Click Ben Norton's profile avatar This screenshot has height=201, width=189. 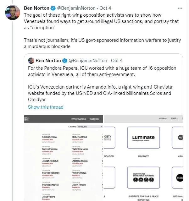[13, 13]
